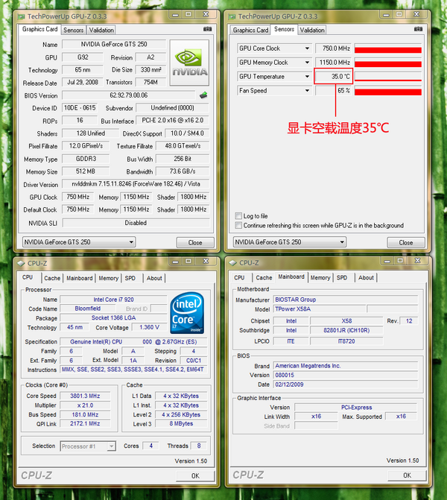
Task: Switch to Sensors tab in left GPU-Z window
Action: (73, 30)
